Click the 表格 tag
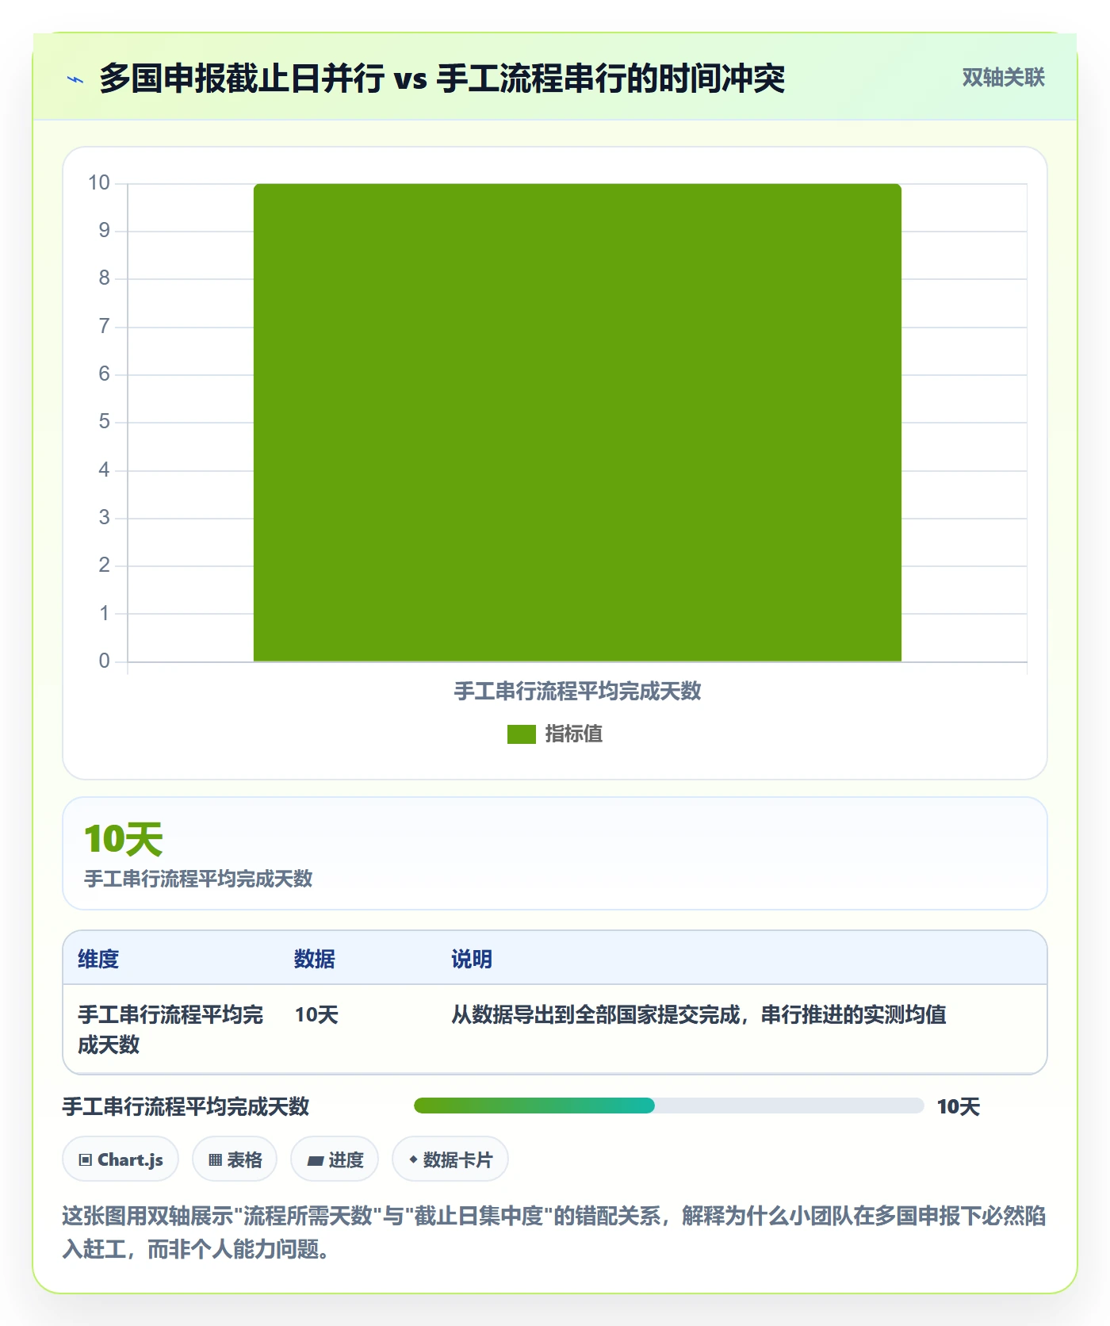 coord(235,1159)
